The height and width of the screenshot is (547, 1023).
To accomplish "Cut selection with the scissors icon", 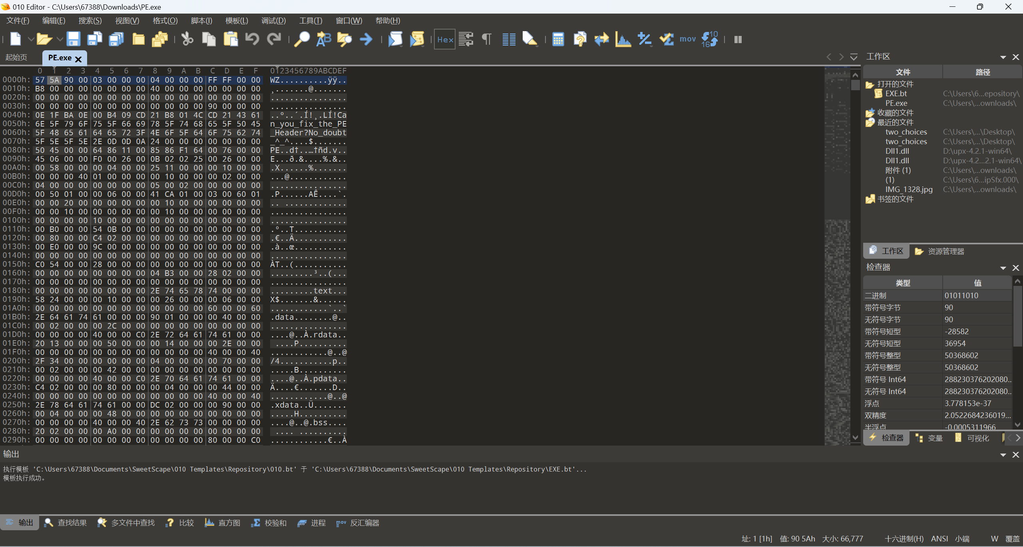I will (x=187, y=39).
